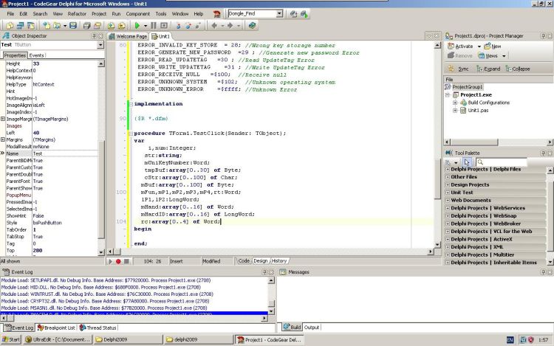Click the Open folder toolbar icon

tap(57, 25)
